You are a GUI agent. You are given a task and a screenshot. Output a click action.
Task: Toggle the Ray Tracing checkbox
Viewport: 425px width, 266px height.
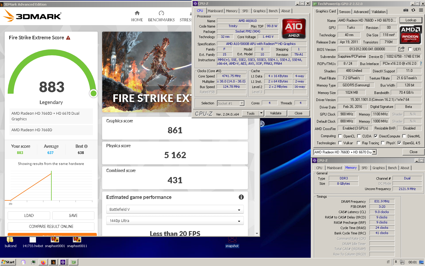tap(359, 143)
